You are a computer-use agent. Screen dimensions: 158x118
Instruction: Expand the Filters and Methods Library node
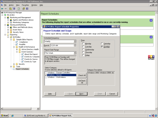(x=8, y=27)
